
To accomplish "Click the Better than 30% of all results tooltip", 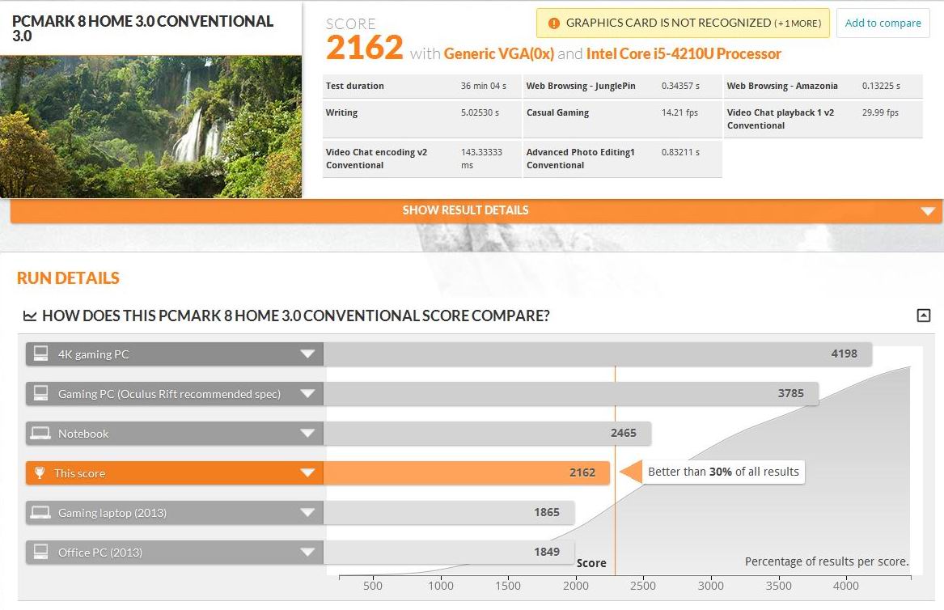I will point(723,472).
